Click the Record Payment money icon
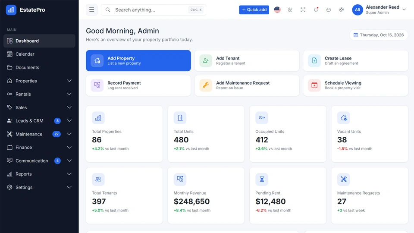 (x=97, y=85)
